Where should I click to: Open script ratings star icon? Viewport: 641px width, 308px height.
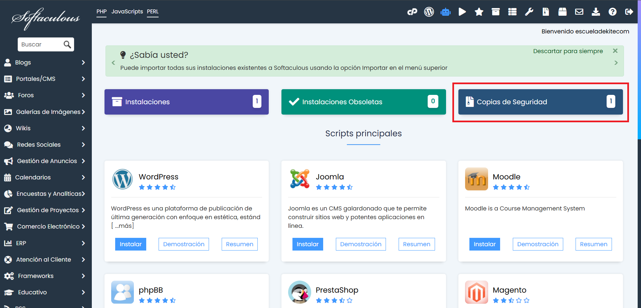coord(479,12)
